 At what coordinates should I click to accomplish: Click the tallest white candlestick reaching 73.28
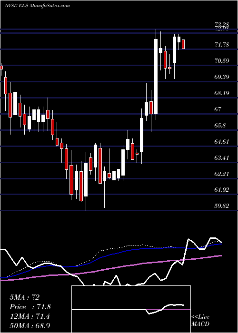pyautogui.click(x=156, y=77)
